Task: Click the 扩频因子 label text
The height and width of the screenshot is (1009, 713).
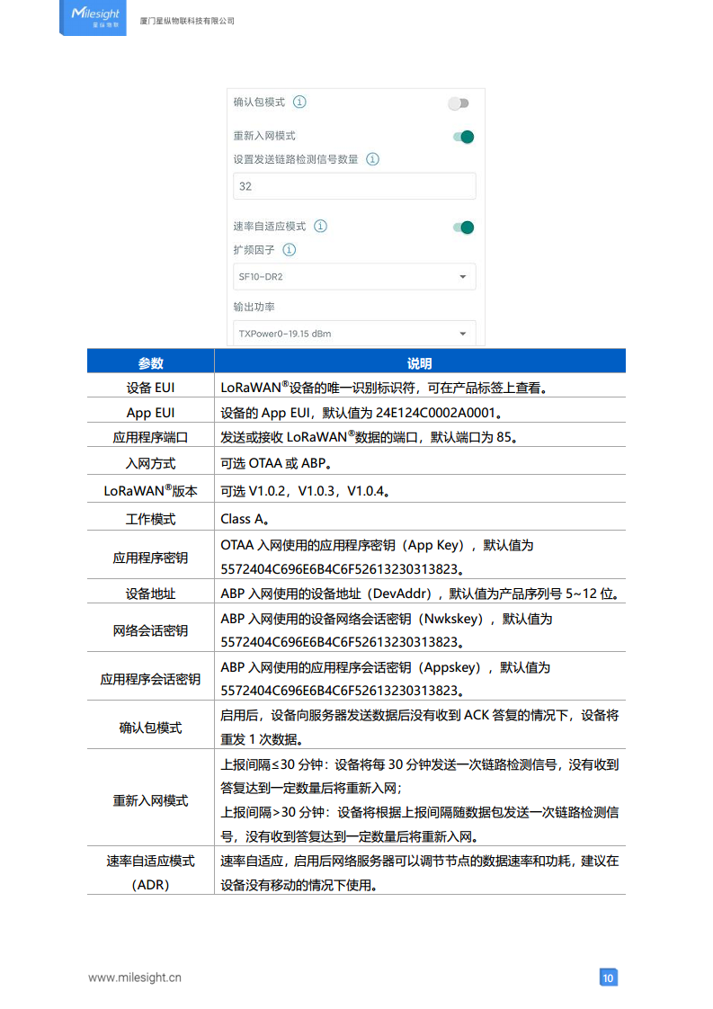Action: point(254,250)
